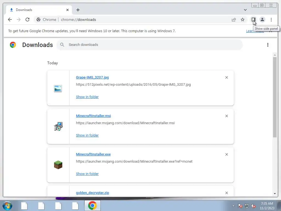This screenshot has width=281, height=211.
Task: Click the search magnifier icon
Action: coord(62,45)
